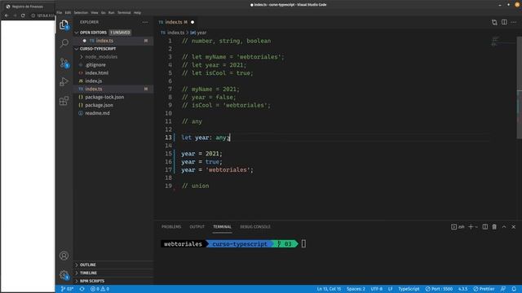
Task: Open the Terminal menu
Action: tap(124, 13)
